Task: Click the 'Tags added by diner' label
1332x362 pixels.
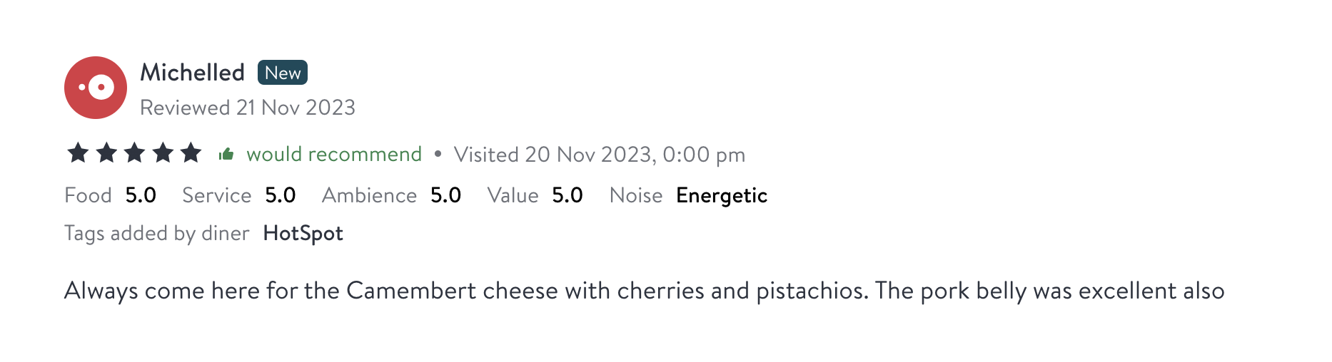Action: pos(156,233)
